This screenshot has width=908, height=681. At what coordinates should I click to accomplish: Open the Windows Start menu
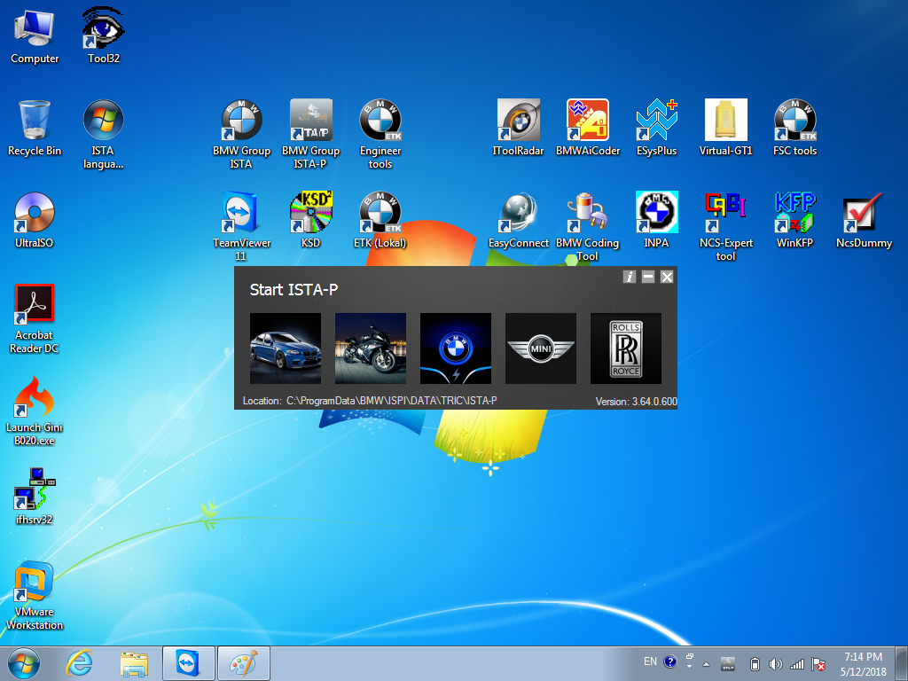pos(24,663)
